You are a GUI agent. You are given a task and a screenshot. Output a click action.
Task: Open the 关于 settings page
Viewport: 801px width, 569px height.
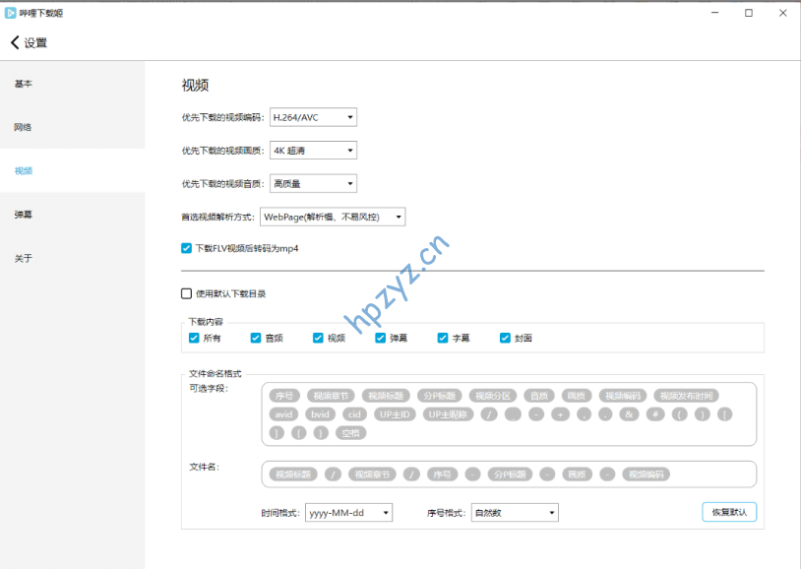pyautogui.click(x=24, y=258)
